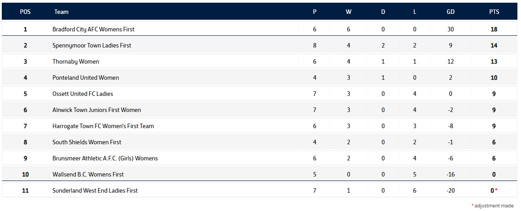Open Alnwick Town Juniors First Women
Viewport: 521px width, 211px height.
[96, 110]
